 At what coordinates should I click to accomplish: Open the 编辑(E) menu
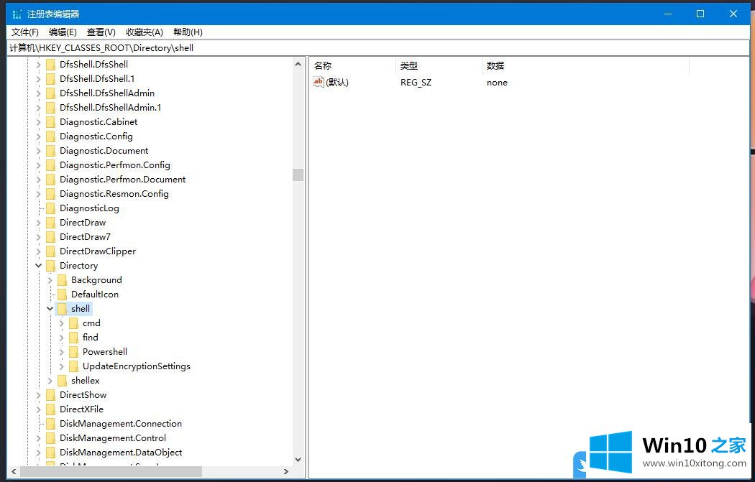tap(63, 32)
